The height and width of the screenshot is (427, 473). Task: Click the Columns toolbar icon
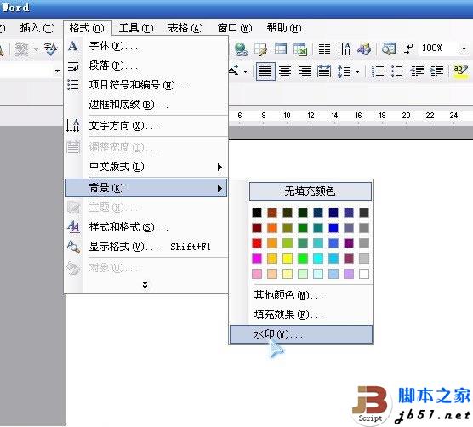click(324, 48)
